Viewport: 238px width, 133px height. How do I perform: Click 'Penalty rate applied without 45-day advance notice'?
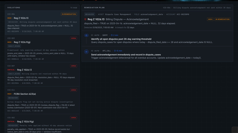46,126
